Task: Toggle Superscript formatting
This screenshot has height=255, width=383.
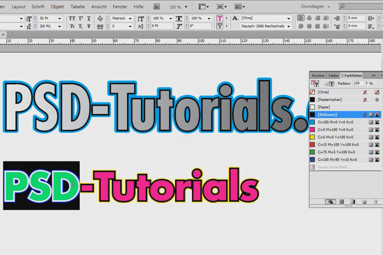Action: click(x=81, y=18)
